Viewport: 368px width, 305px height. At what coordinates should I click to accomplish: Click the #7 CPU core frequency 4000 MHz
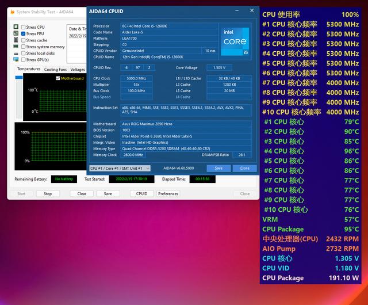coord(310,83)
